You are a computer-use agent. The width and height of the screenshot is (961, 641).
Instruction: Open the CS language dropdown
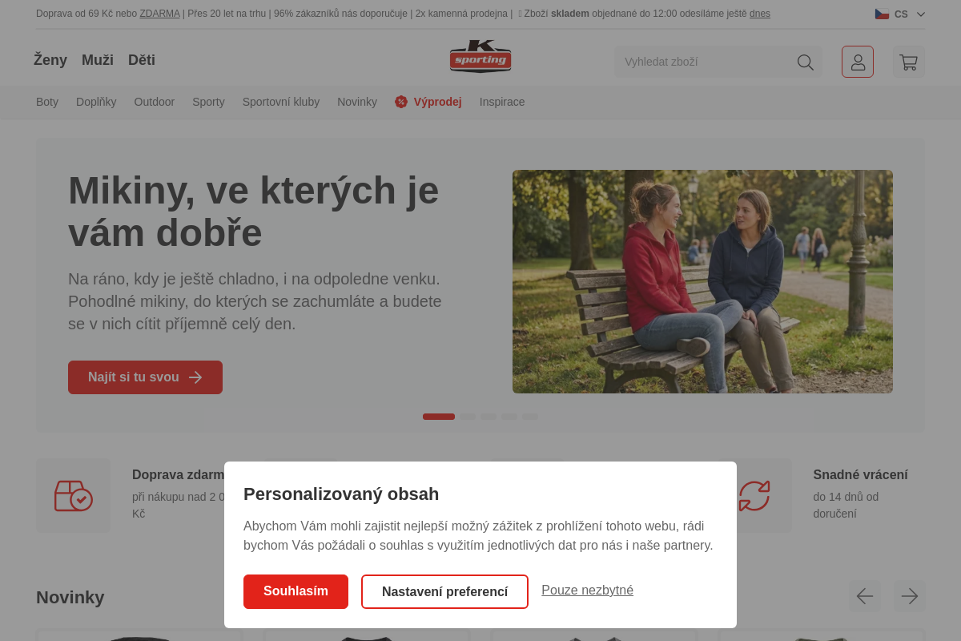click(x=900, y=14)
